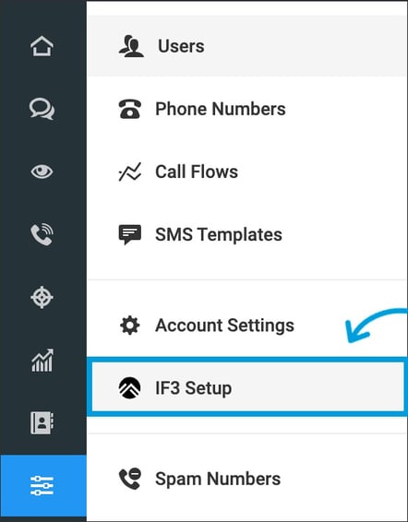This screenshot has height=522, width=408.
Task: Select the crosshair target icon
Action: [x=42, y=297]
